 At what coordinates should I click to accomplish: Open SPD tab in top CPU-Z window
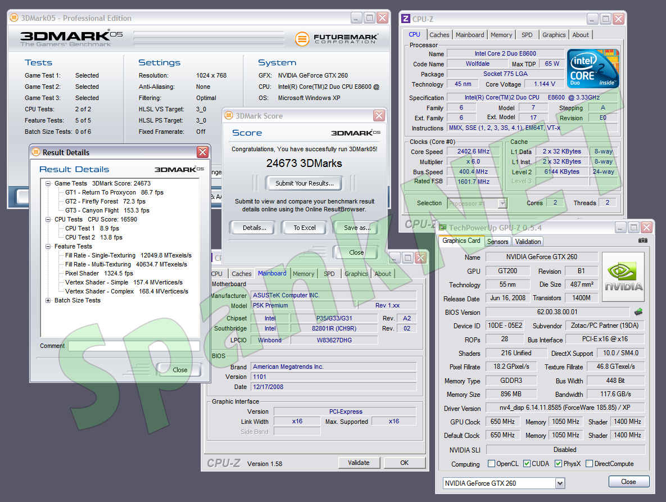click(527, 35)
